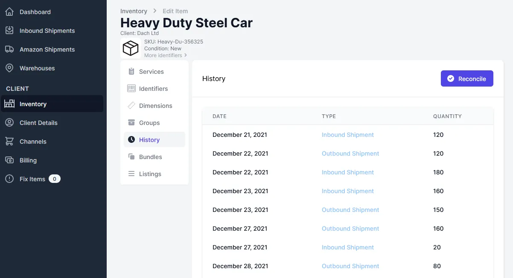513x278 pixels.
Task: Click the quantity value 80
Action: coord(437,266)
